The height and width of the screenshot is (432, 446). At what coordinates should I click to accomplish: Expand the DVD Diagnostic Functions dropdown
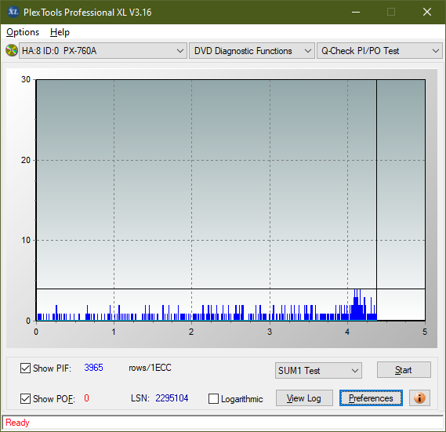point(252,51)
